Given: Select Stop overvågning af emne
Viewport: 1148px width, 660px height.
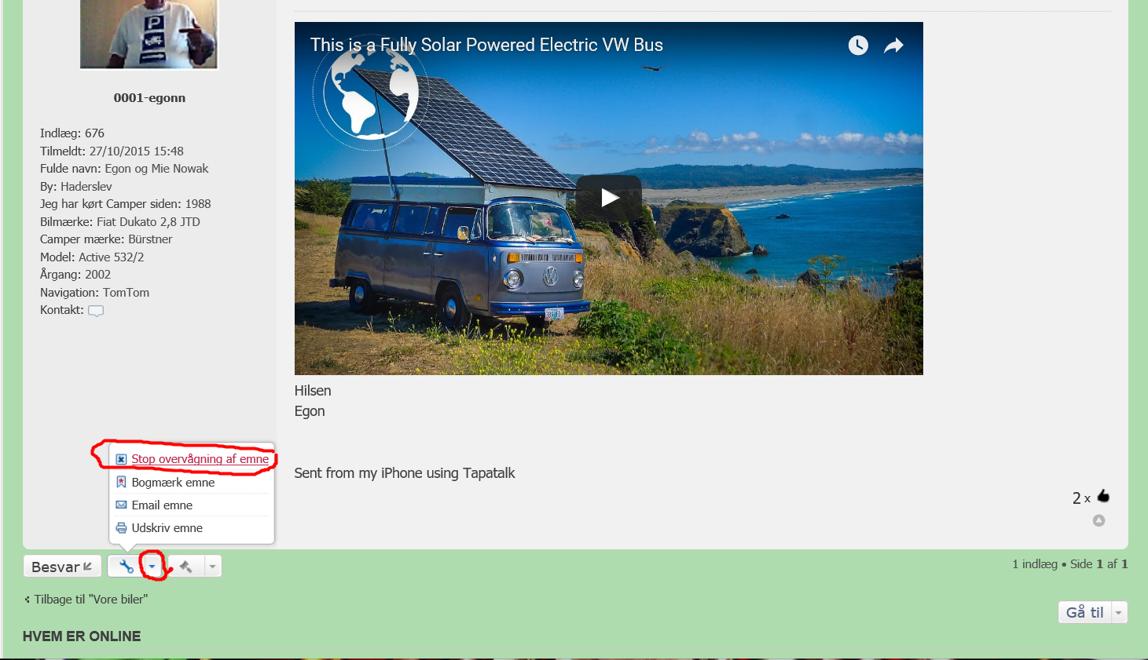Looking at the screenshot, I should click(x=200, y=459).
